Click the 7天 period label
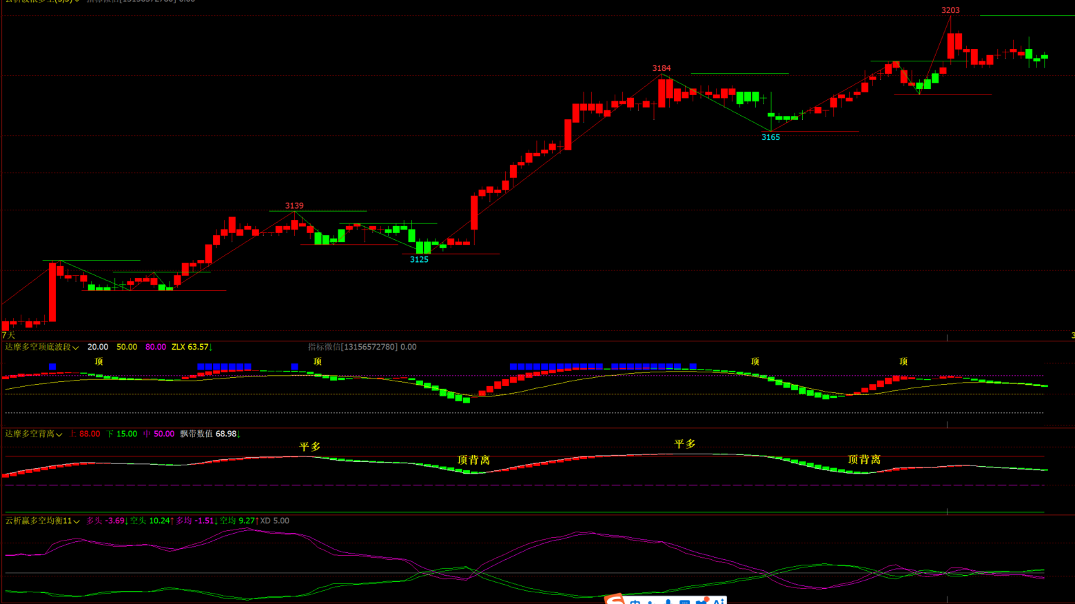 (x=8, y=335)
